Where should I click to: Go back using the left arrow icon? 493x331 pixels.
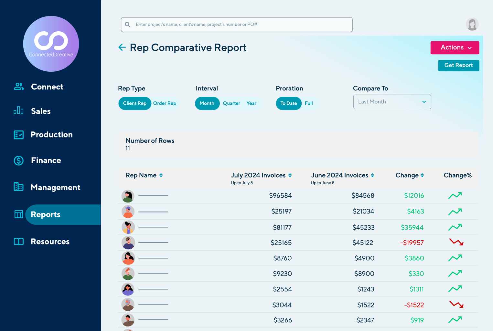click(x=122, y=47)
